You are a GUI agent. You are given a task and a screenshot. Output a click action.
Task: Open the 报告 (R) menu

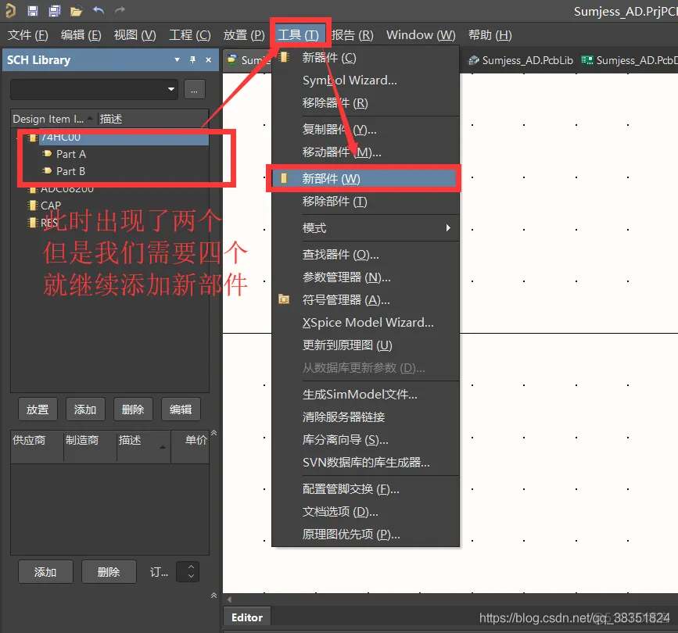coord(352,35)
